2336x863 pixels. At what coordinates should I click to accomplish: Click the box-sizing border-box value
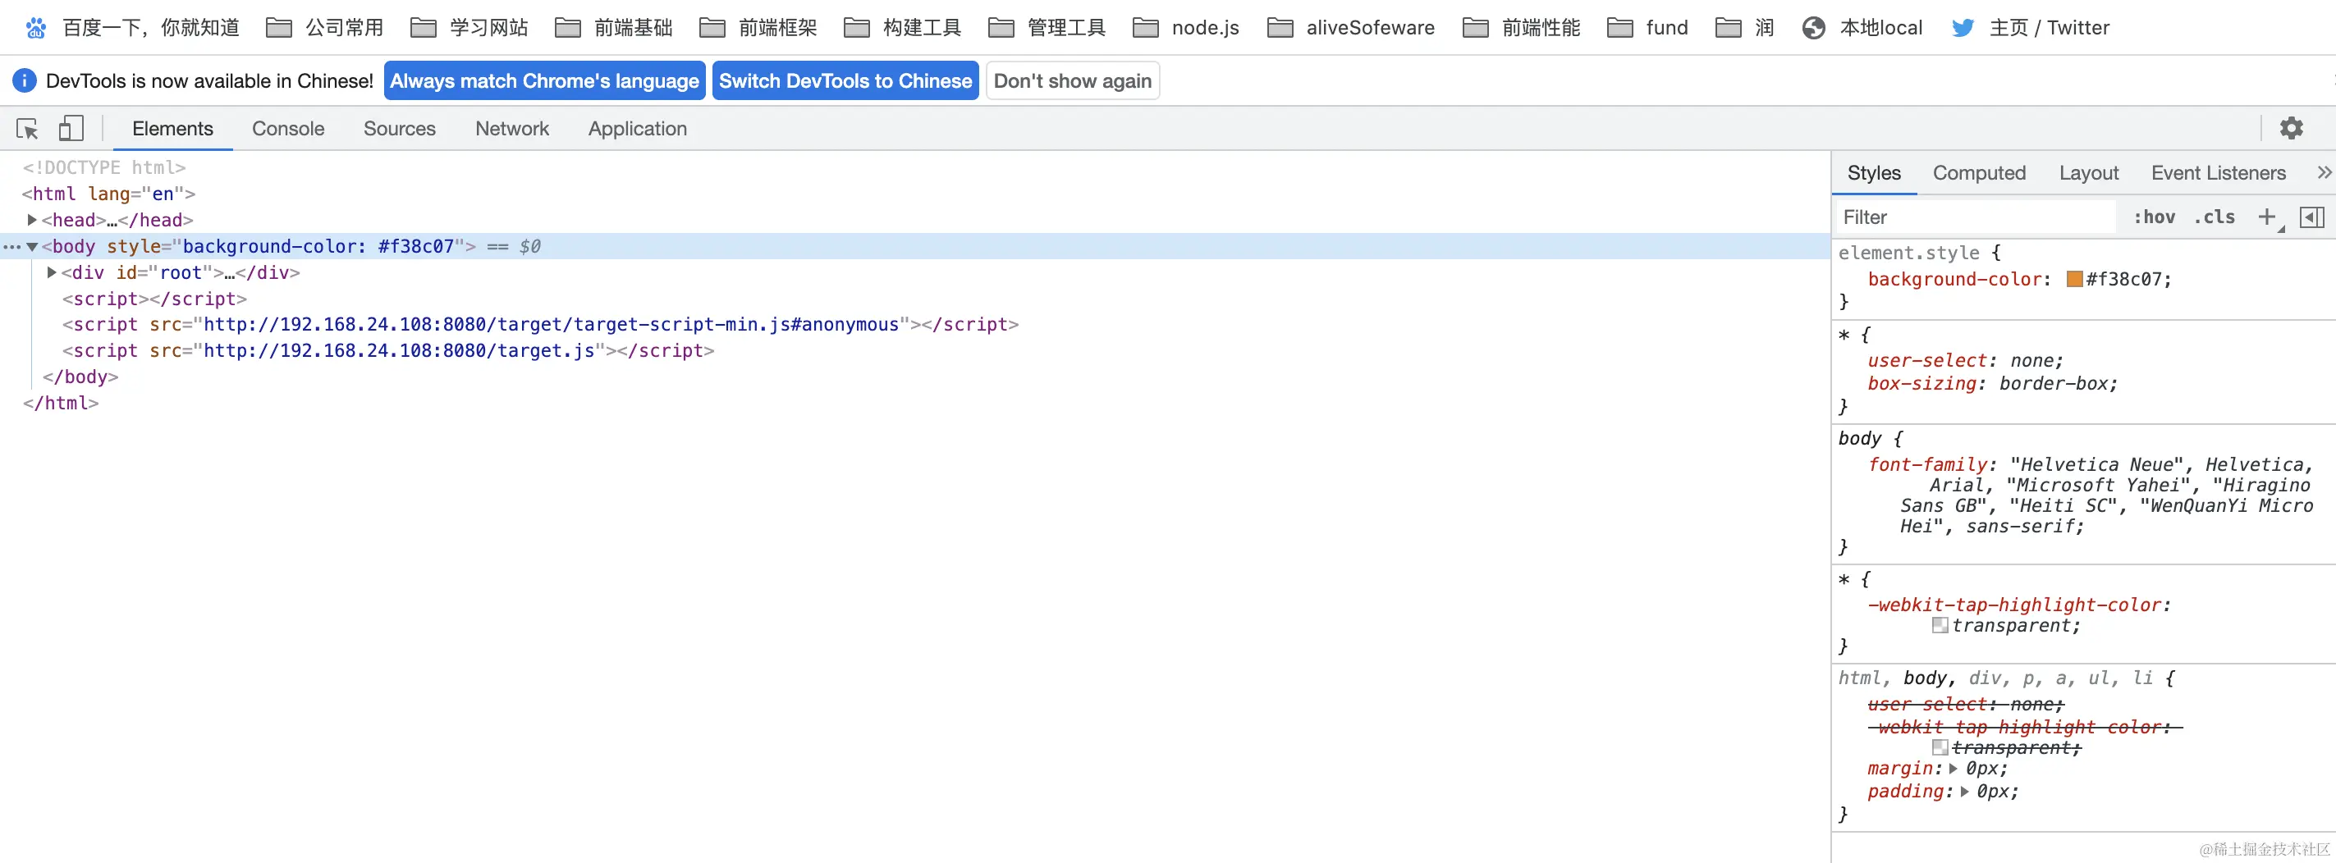[2052, 383]
